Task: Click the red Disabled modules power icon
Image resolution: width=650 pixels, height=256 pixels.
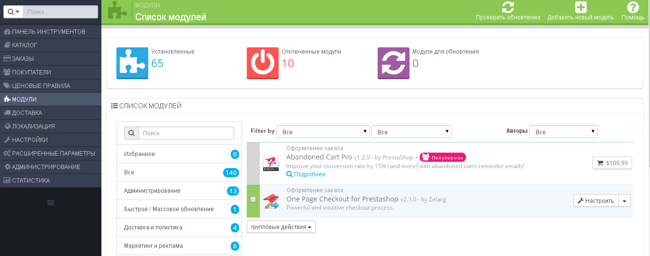Action: [263, 63]
